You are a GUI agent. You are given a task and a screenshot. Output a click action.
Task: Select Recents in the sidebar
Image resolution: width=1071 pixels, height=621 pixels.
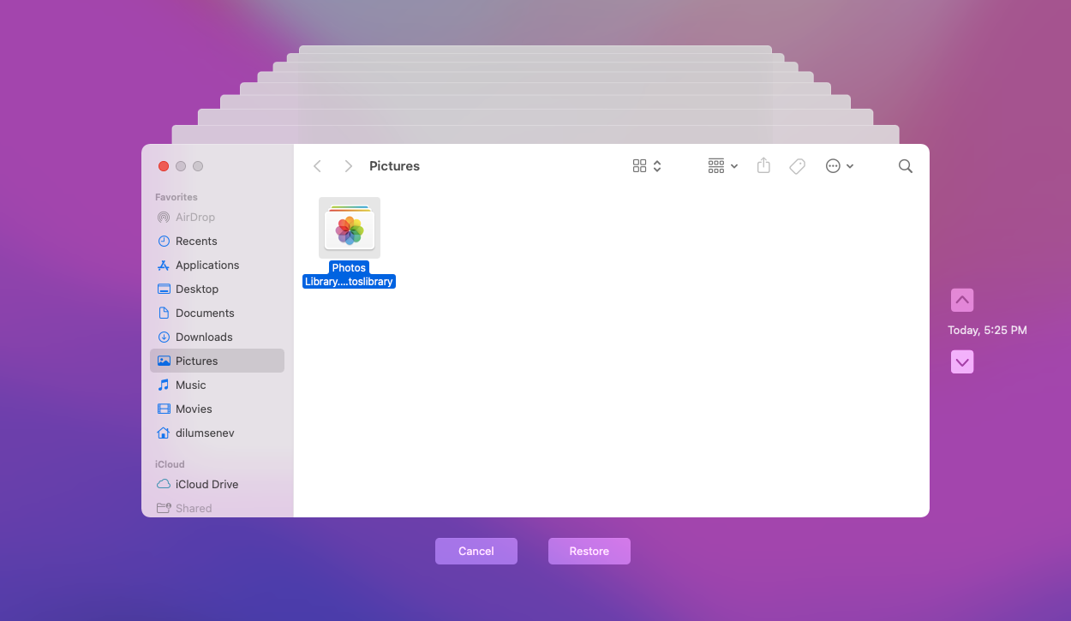pos(195,241)
